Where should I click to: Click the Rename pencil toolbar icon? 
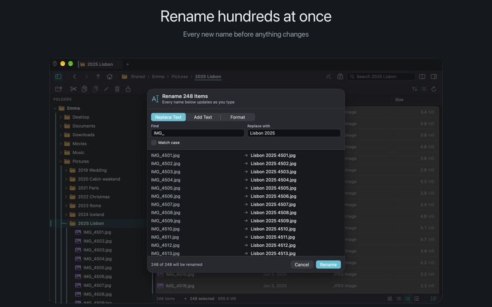pyautogui.click(x=106, y=89)
